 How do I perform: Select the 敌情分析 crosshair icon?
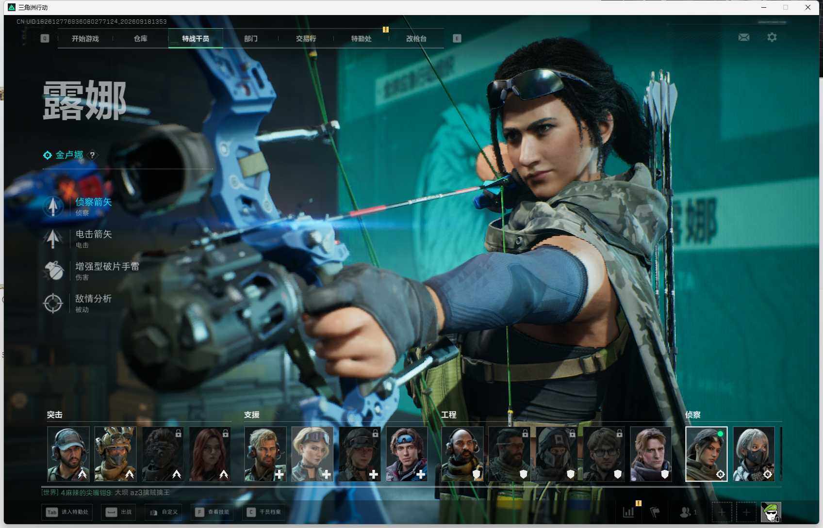(53, 303)
